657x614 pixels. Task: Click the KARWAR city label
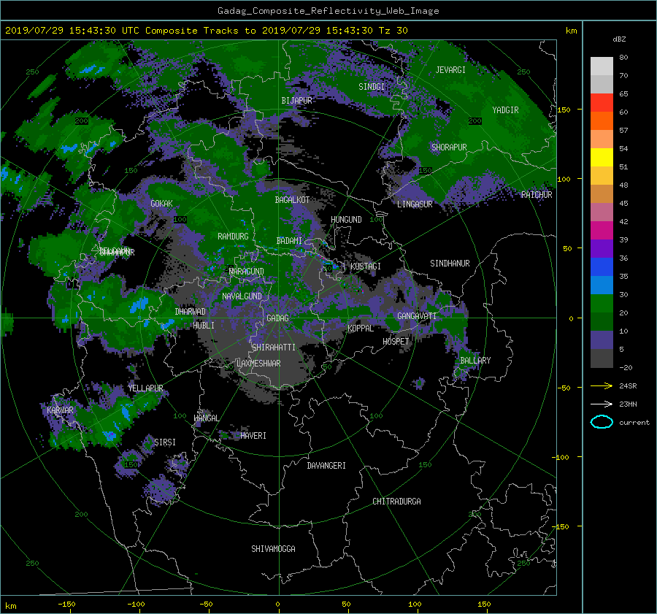60,410
